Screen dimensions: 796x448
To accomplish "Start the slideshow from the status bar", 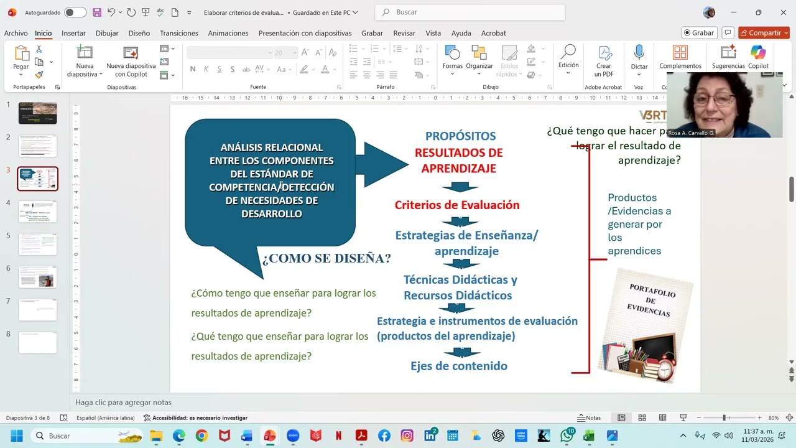I will click(x=683, y=418).
